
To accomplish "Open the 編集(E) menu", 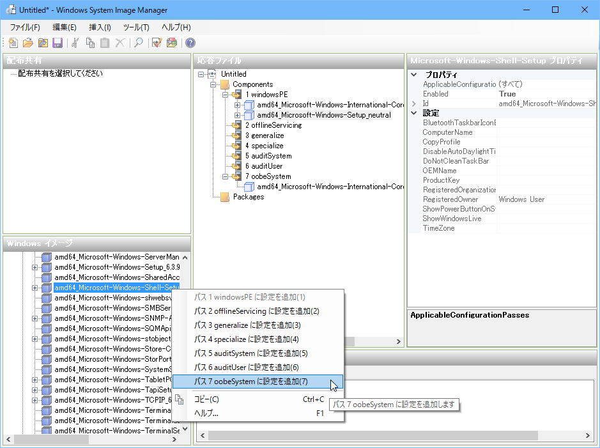I will coord(65,27).
